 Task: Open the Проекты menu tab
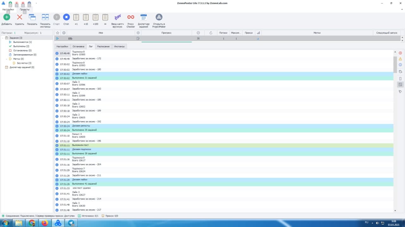pos(25,9)
